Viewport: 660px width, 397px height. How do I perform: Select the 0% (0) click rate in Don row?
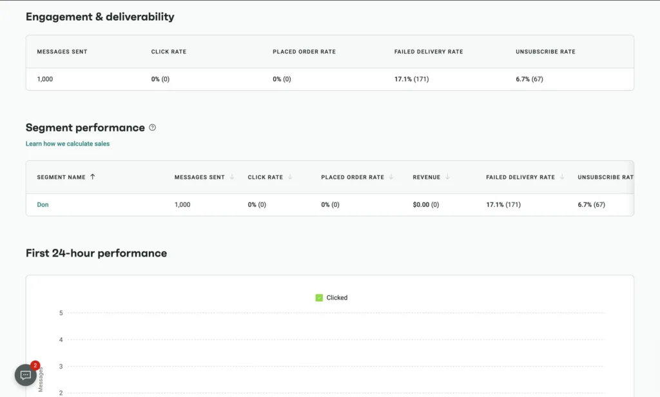pos(257,204)
